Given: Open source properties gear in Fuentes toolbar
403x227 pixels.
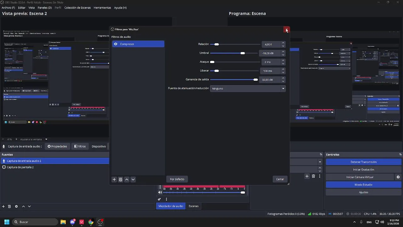Looking at the screenshot, I should click(x=16, y=207).
